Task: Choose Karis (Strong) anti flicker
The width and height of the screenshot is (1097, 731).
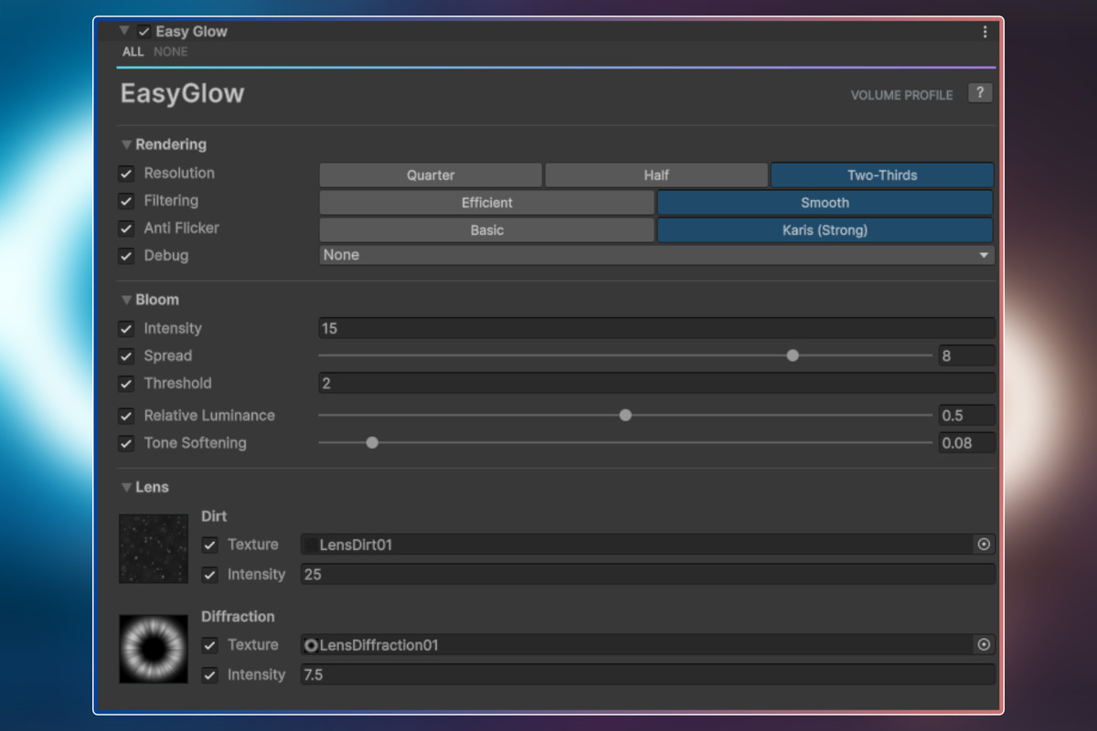Action: click(x=825, y=229)
